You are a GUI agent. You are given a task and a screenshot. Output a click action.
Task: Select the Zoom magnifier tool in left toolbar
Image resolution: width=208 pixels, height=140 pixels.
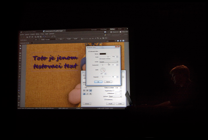(x=20, y=46)
